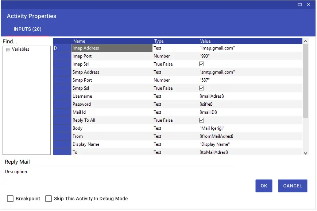Screen dimensions: 317x211
Task: Check Skip This Activity In Debug Mode
Action: (49, 199)
